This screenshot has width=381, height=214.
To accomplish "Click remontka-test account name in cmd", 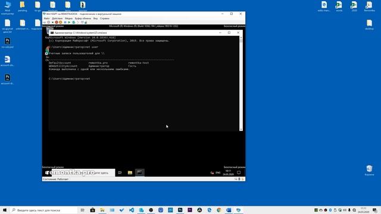I will tap(139, 63).
